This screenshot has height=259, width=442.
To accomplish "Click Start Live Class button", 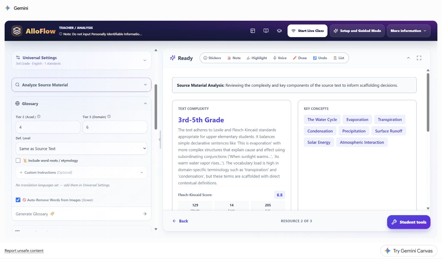I will (307, 31).
